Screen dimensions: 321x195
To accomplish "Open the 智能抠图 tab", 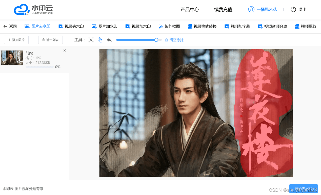I will click(x=169, y=26).
